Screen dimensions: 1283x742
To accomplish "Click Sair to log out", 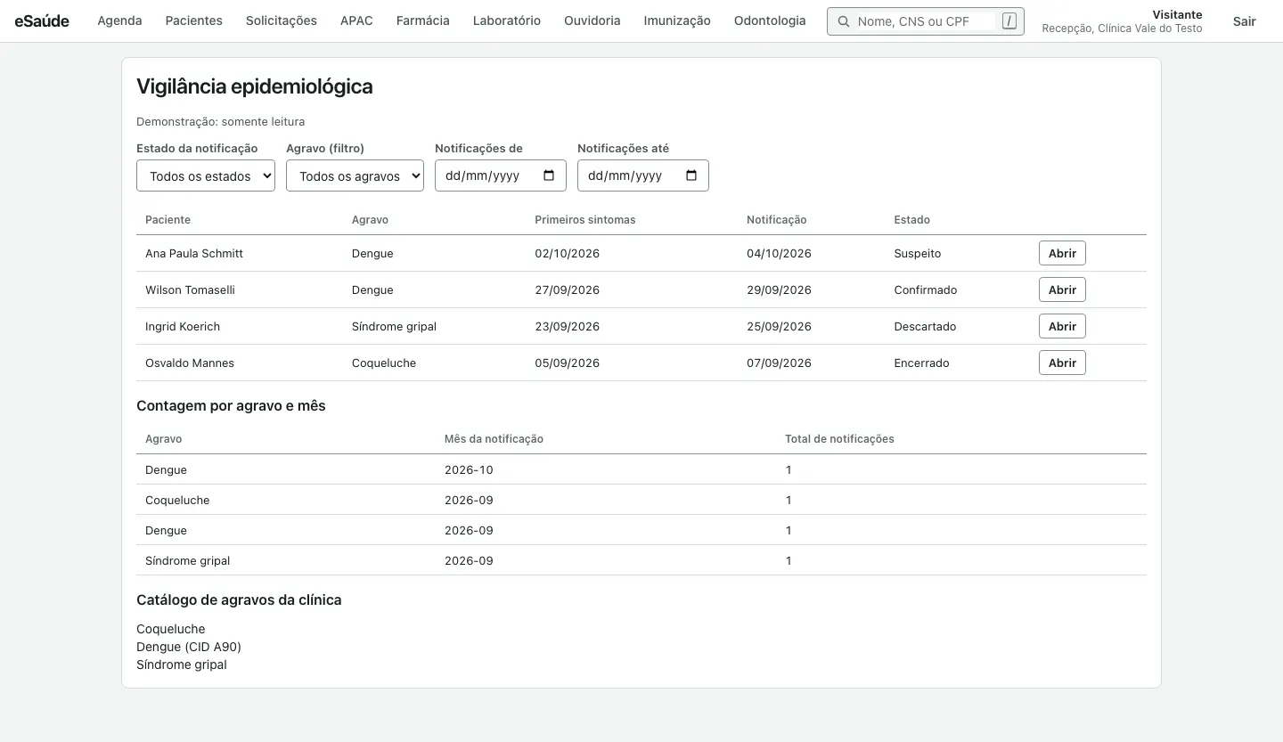I will (1245, 21).
